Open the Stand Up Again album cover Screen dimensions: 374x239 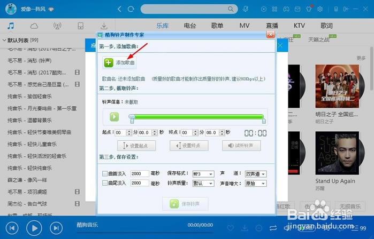337,153
